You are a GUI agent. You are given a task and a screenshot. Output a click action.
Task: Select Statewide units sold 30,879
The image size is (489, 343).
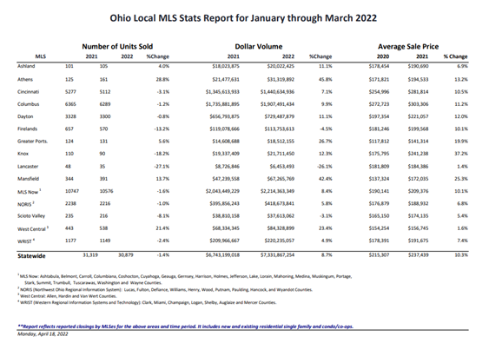[126, 255]
